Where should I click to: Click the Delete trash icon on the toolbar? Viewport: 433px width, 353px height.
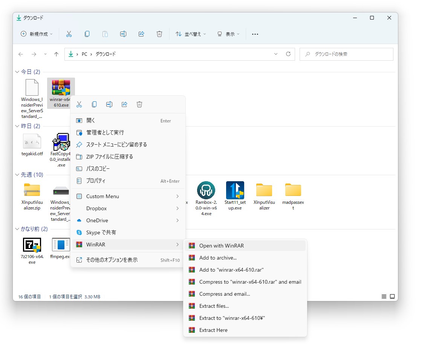[x=159, y=34]
